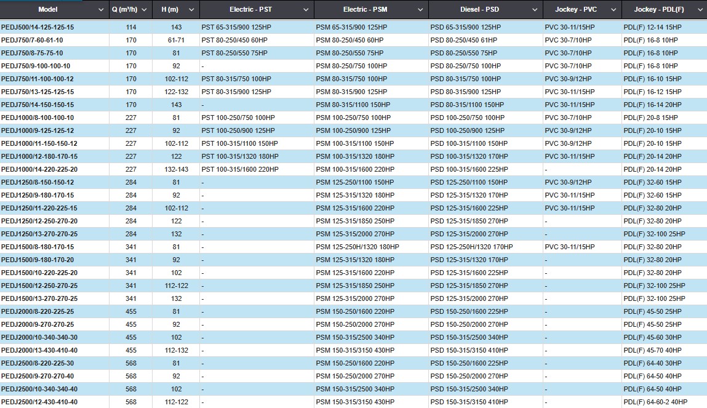This screenshot has width=707, height=408.
Task: Open the Model column filter dropdown
Action: tap(100, 9)
